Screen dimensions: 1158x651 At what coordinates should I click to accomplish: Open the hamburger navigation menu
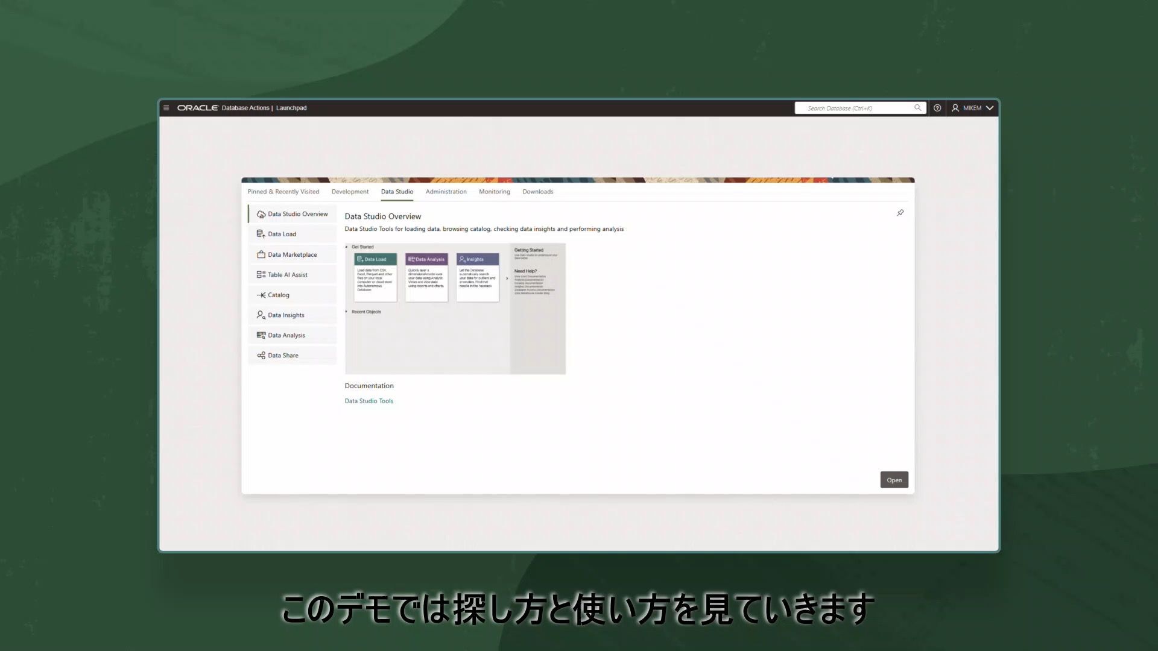pos(166,108)
